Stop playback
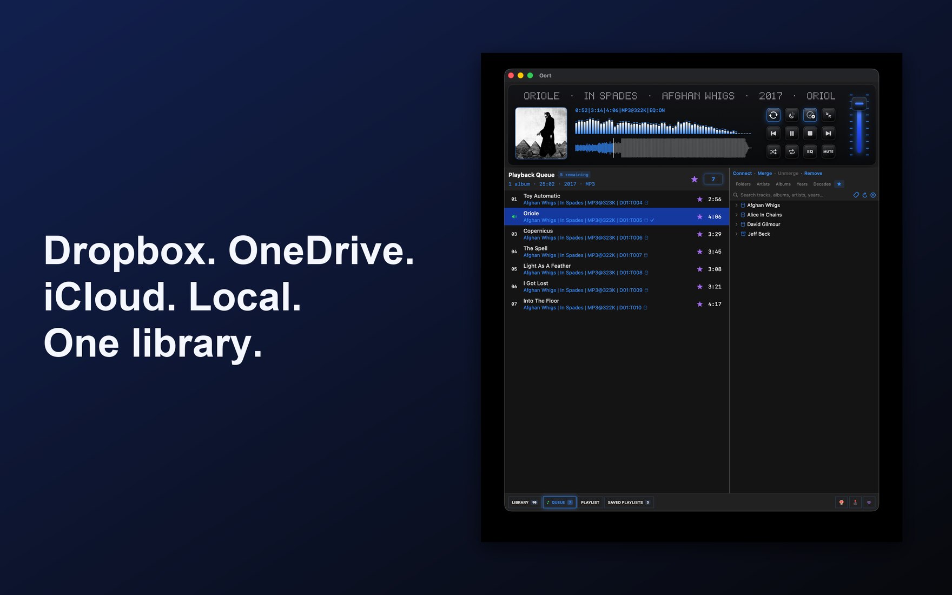 coord(810,133)
